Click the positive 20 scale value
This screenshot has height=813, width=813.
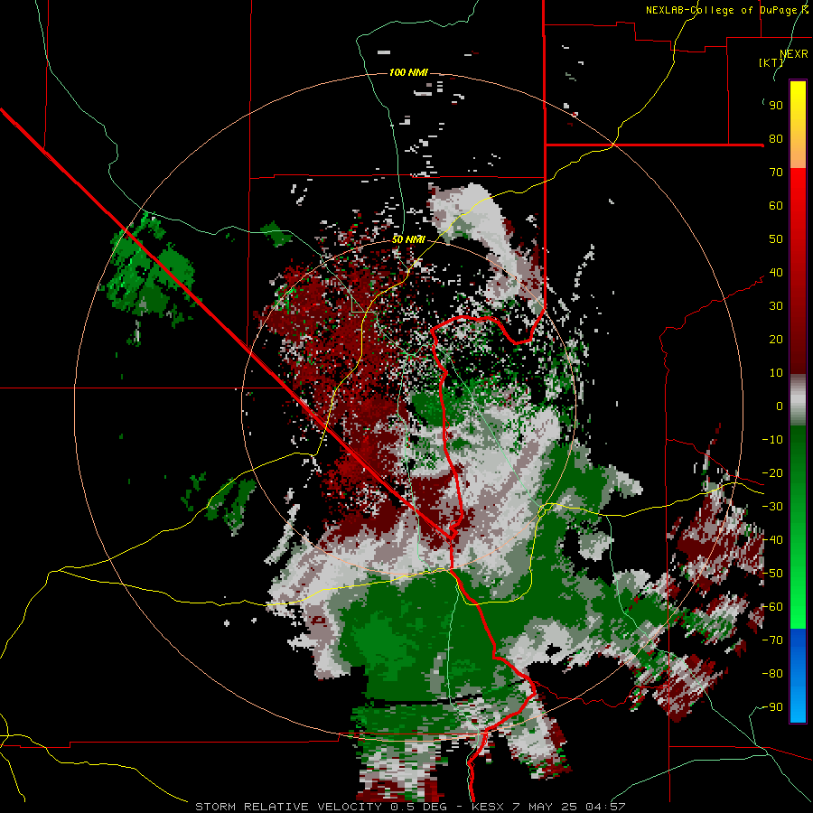pos(776,340)
